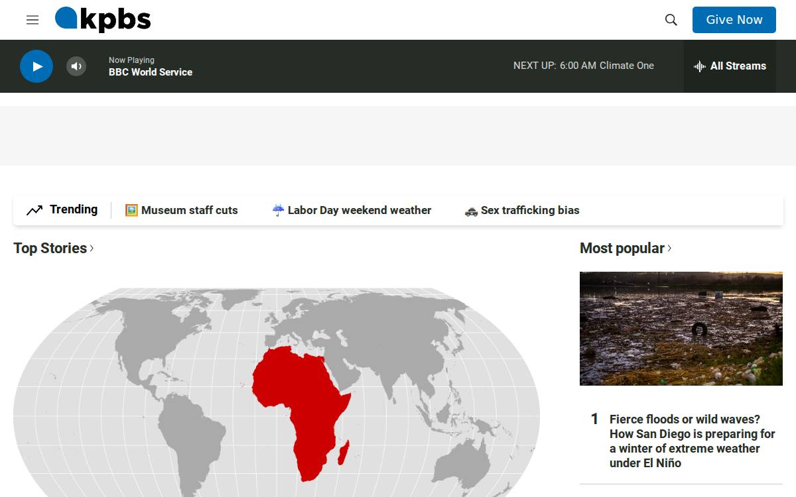796x497 pixels.
Task: Click the flooded field popular story photo
Action: pyautogui.click(x=681, y=329)
